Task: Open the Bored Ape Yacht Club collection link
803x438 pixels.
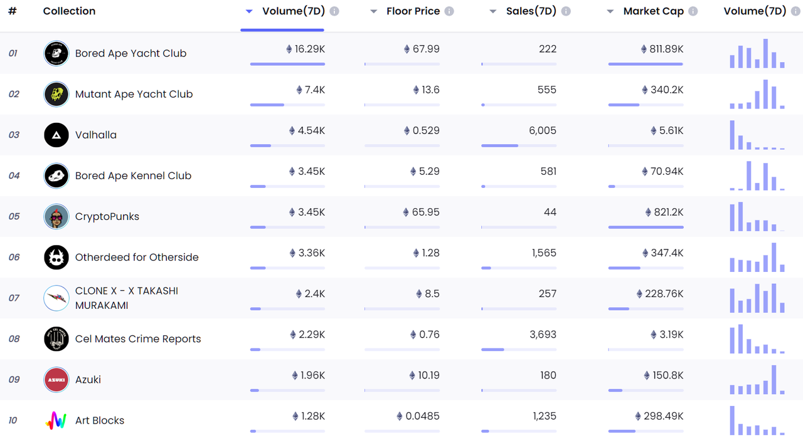Action: tap(130, 53)
